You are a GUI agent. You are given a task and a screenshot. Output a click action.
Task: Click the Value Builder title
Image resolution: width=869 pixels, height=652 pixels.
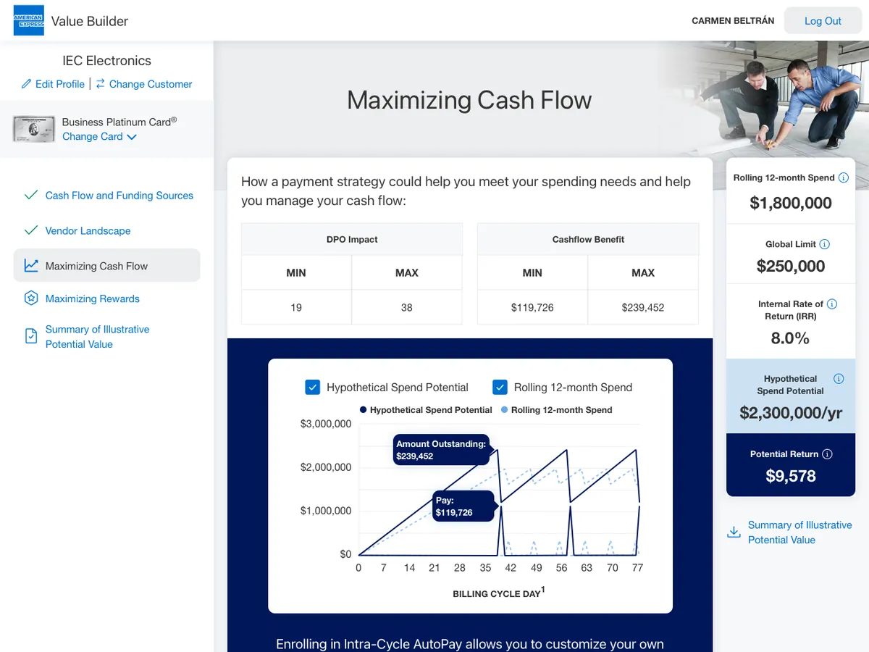point(90,21)
